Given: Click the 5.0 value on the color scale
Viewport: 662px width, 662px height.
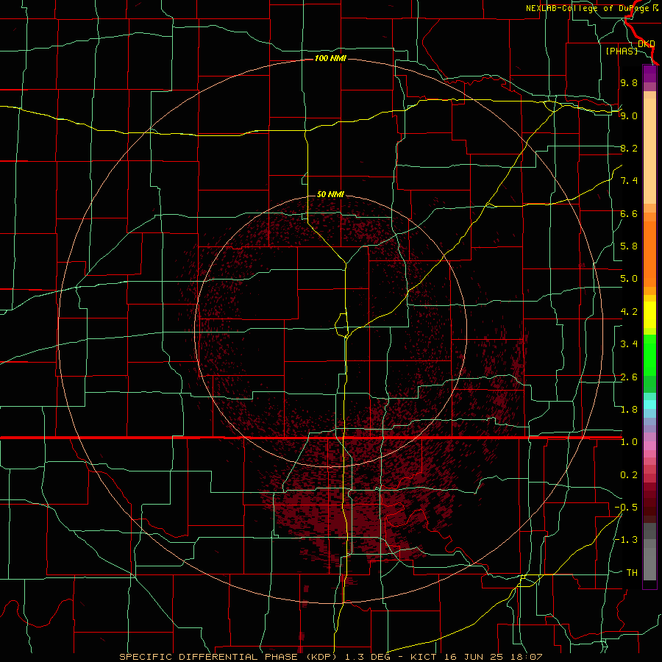Looking at the screenshot, I should point(629,279).
